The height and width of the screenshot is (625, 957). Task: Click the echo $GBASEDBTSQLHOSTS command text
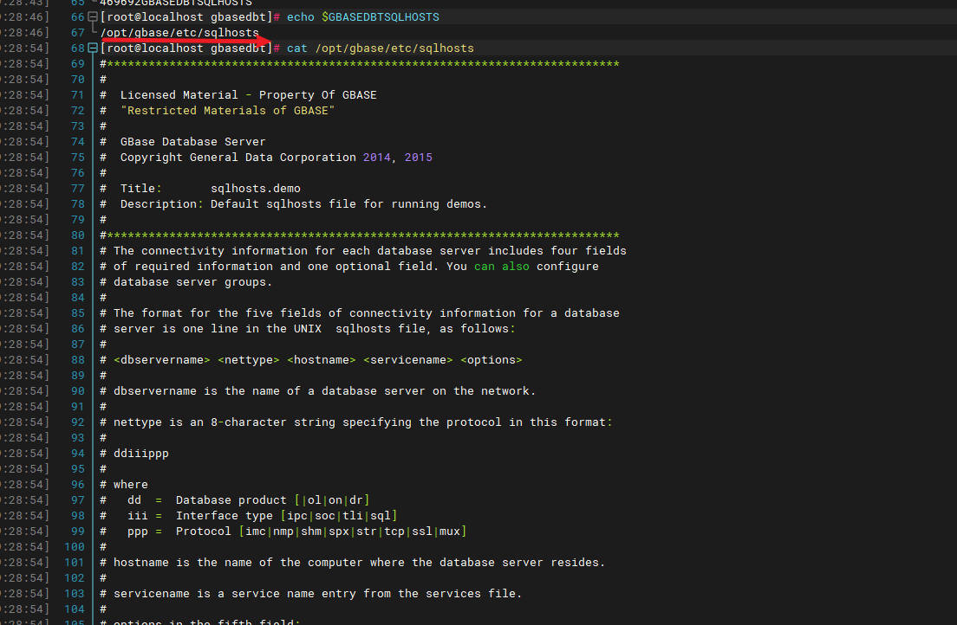pos(362,17)
